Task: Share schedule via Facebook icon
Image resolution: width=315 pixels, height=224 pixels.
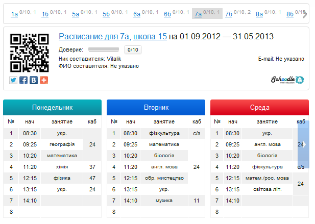Action: 23,80
